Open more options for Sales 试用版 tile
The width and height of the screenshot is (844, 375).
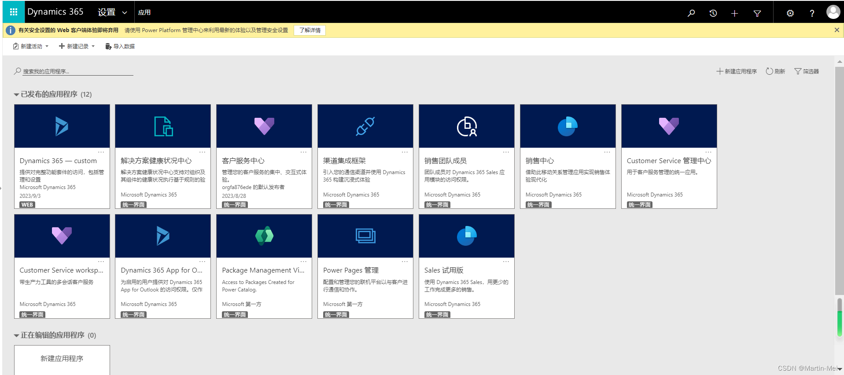click(506, 262)
